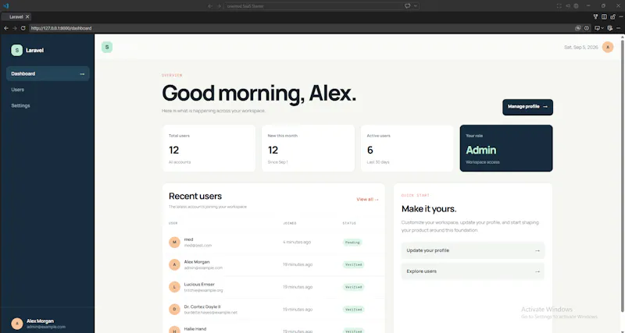Viewport: 625px width, 333px height.
Task: Click the Explore users link
Action: (473, 271)
